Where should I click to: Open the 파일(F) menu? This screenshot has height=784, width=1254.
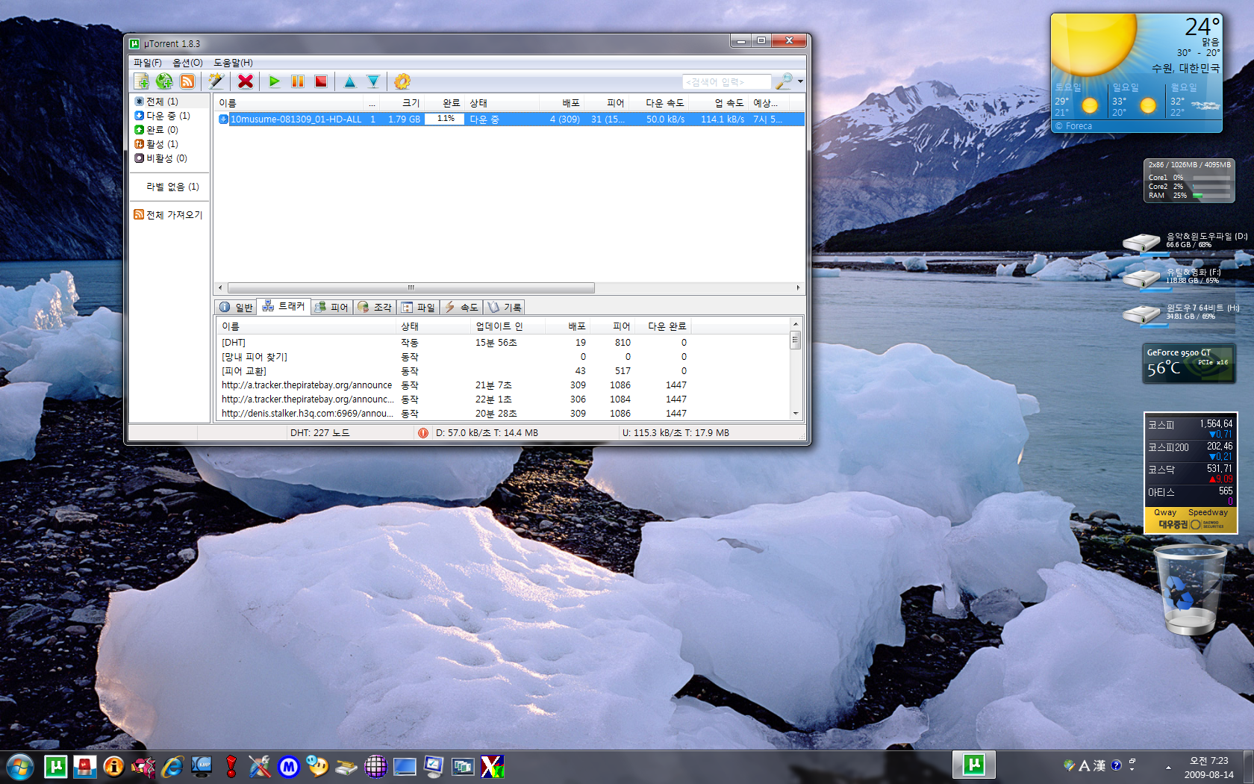148,63
